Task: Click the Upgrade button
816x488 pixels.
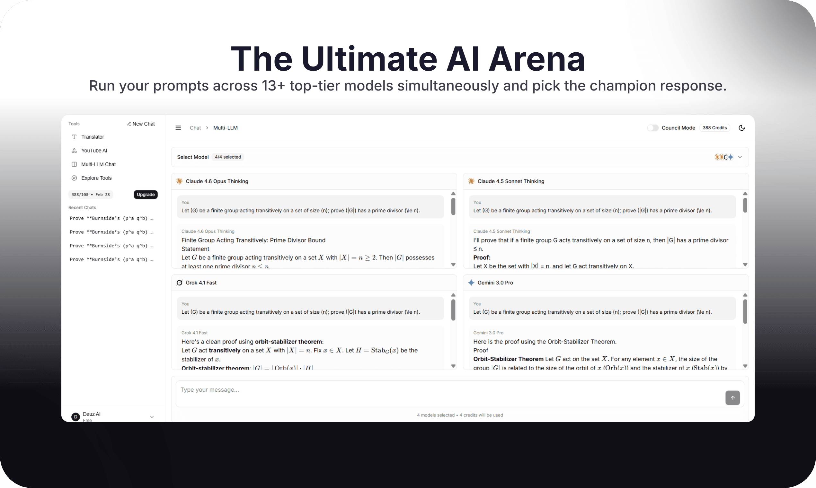Action: pos(146,194)
